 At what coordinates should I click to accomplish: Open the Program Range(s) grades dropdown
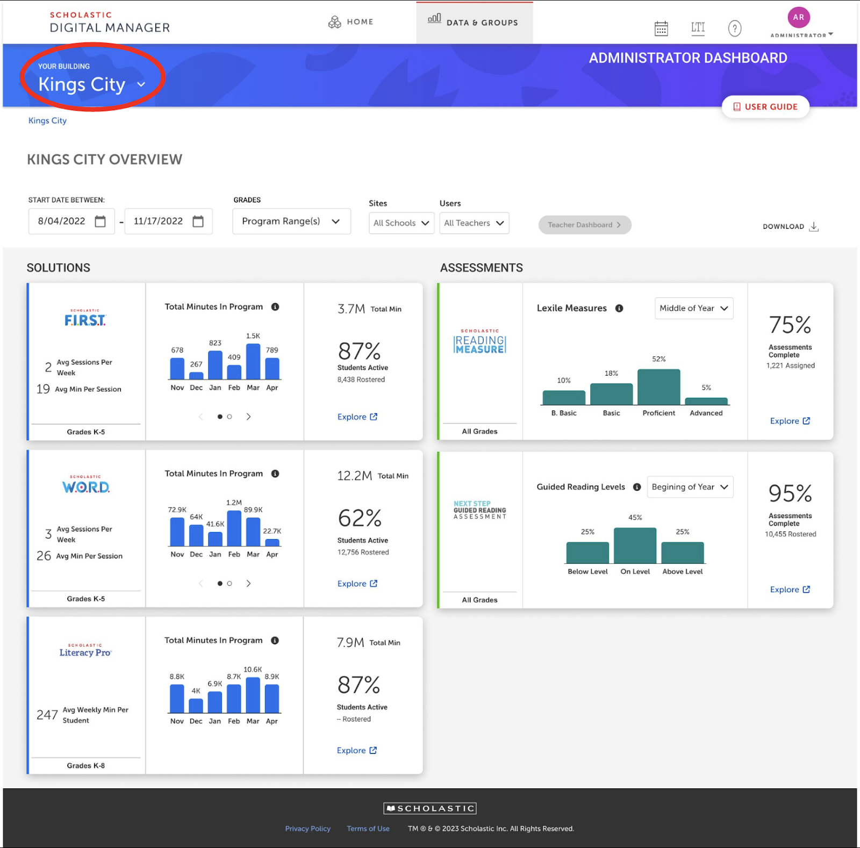pyautogui.click(x=291, y=221)
